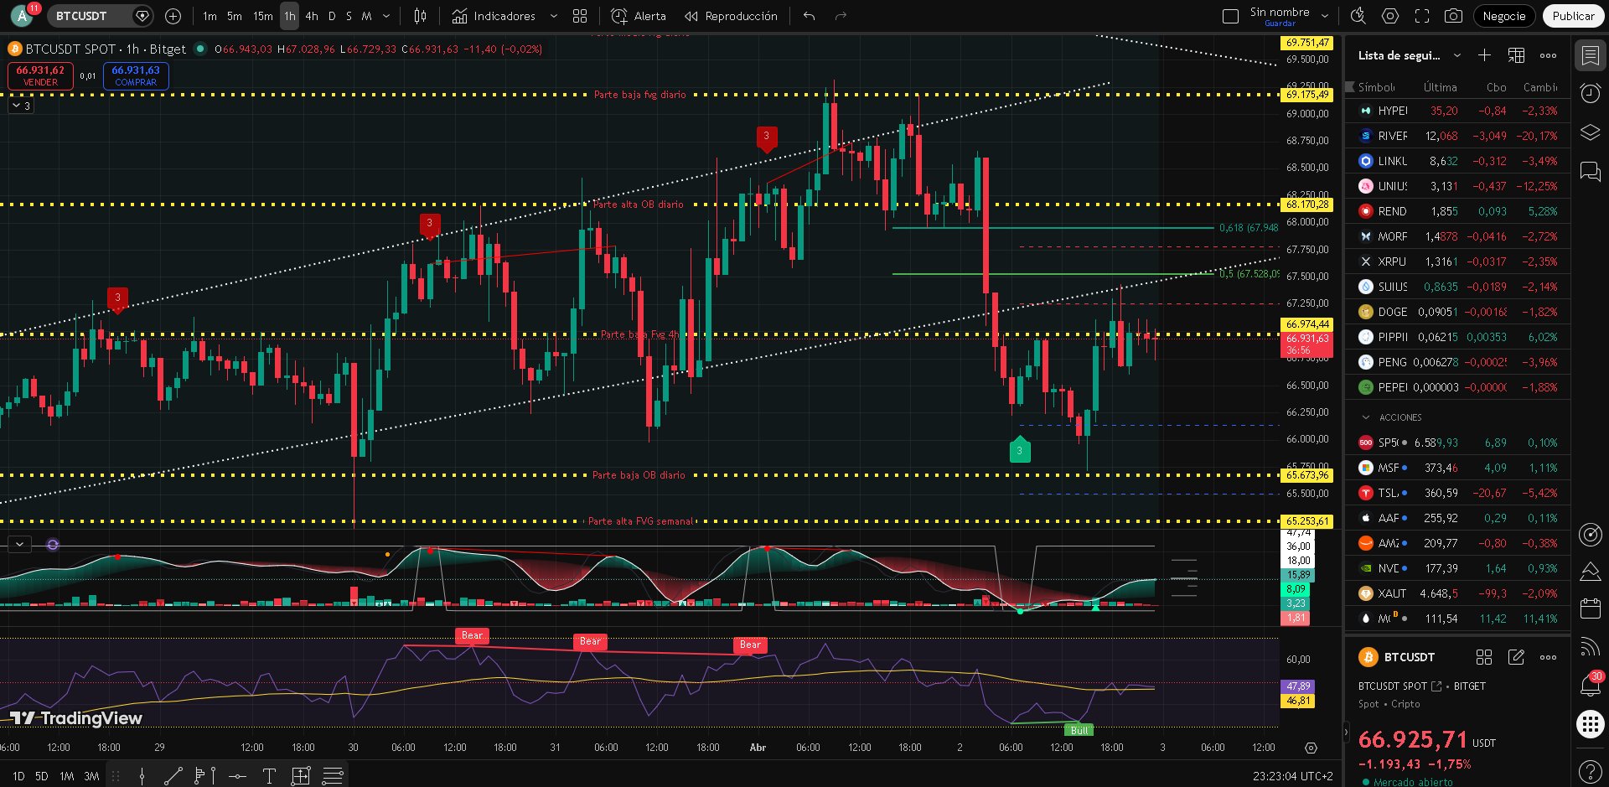Screen dimensions: 1609x787
Task: Open quick search lightning icon
Action: coord(1358,16)
